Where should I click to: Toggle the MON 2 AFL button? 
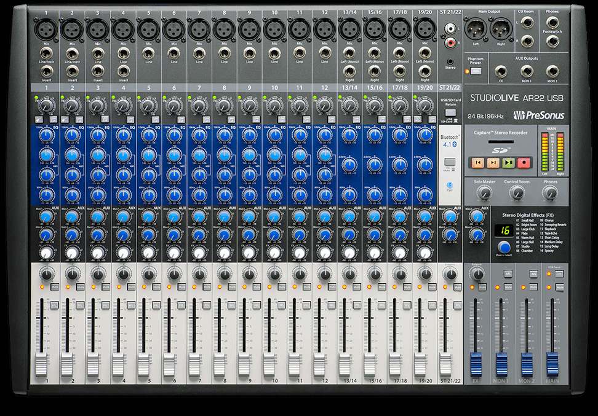pos(533,274)
